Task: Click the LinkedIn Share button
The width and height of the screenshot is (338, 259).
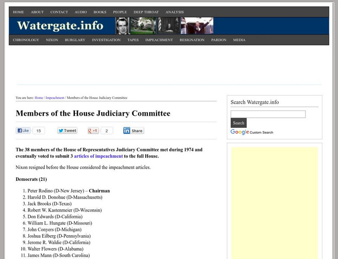Action: 134,130
